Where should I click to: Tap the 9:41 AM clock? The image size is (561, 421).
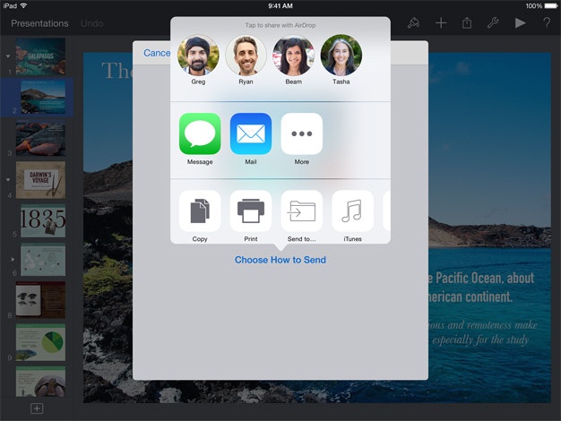[280, 5]
